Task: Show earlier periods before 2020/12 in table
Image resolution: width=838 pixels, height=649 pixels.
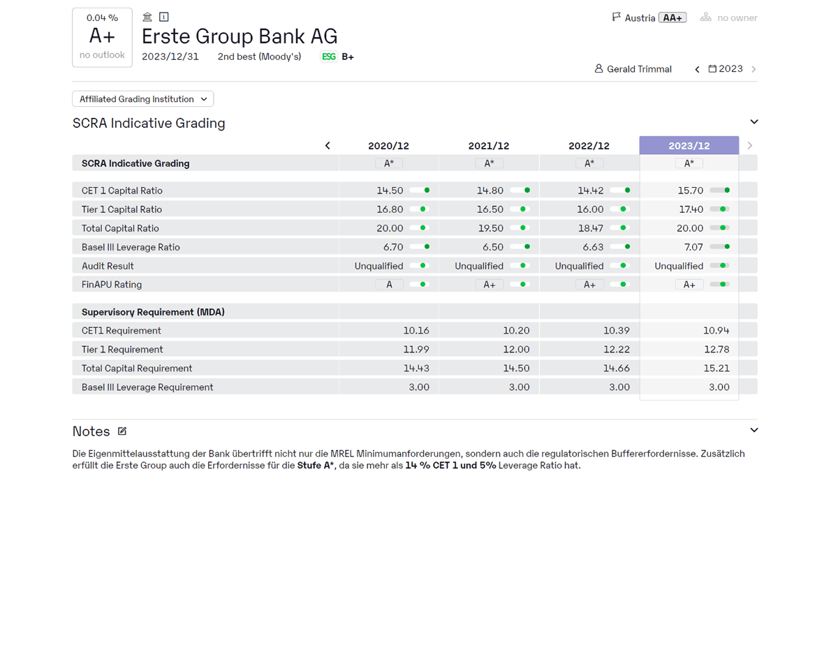Action: [x=328, y=146]
